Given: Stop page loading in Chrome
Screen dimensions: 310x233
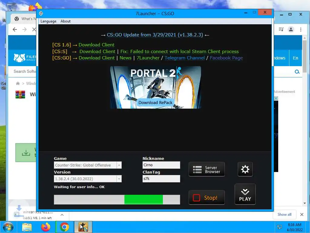Looking at the screenshot, I should coord(34,29).
